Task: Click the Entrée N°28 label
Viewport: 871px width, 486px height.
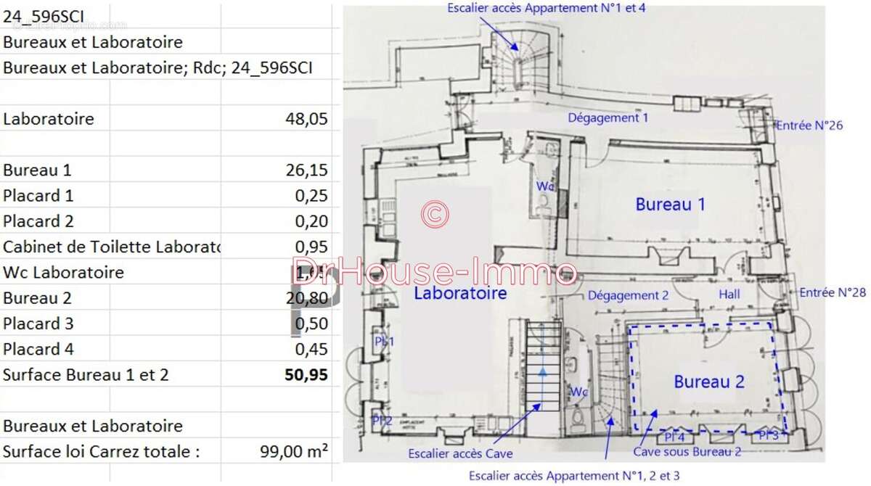Action: pyautogui.click(x=833, y=292)
